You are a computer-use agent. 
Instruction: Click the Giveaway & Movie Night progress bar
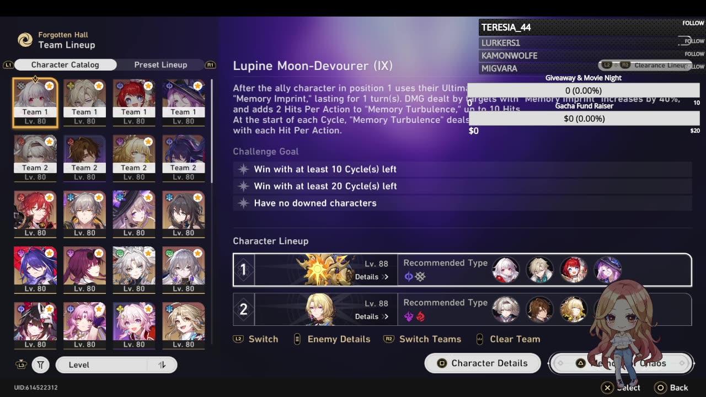[584, 91]
